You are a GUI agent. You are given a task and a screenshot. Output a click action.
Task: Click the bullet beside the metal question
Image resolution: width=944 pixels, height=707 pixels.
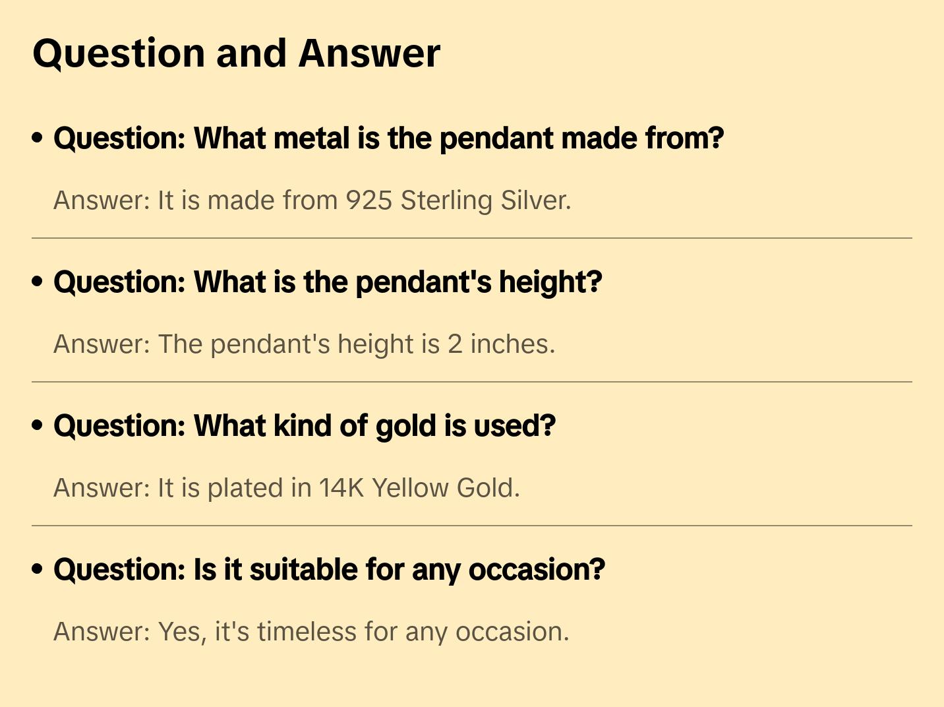pos(38,138)
